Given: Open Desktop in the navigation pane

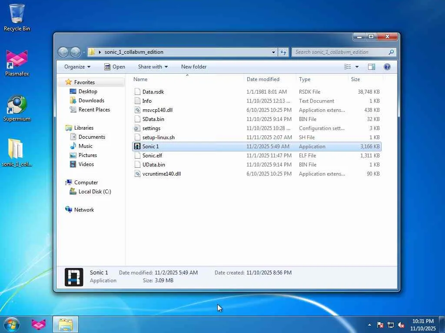Looking at the screenshot, I should pos(88,91).
